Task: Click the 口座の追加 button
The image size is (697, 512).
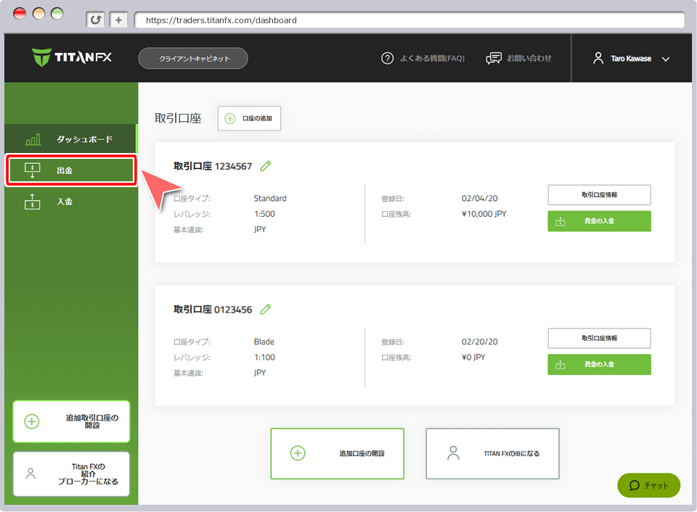Action: 249,118
